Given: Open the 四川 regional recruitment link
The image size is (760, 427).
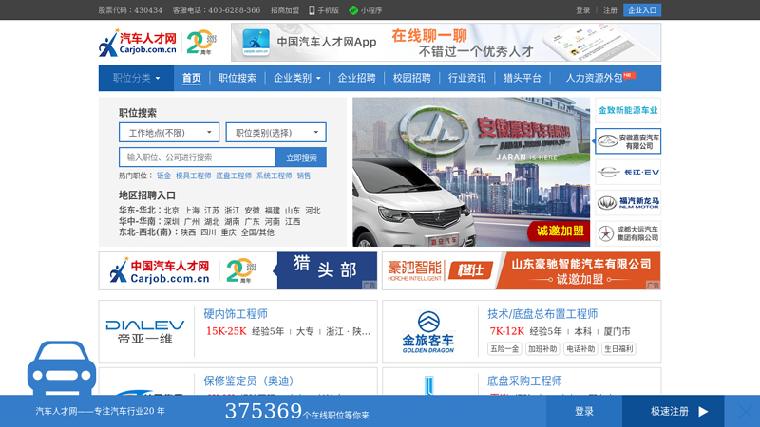Looking at the screenshot, I should [208, 232].
